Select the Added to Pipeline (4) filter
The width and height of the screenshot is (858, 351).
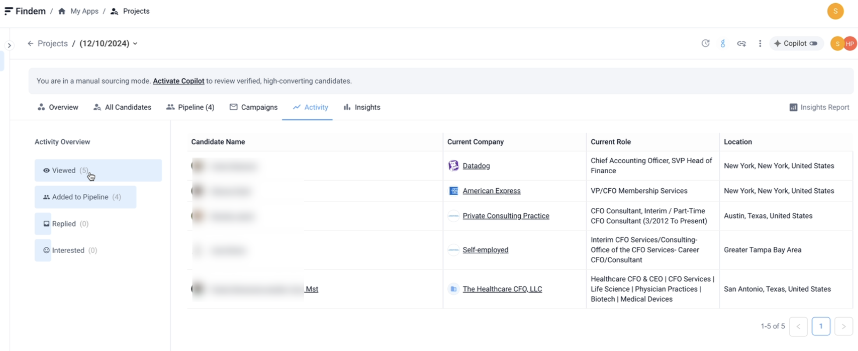[85, 197]
